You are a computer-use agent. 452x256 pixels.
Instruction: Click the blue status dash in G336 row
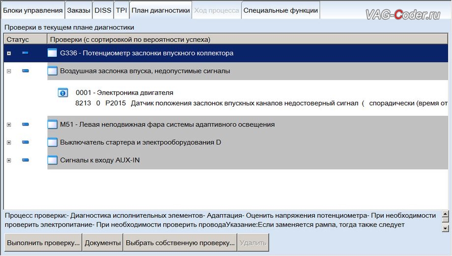tap(26, 53)
